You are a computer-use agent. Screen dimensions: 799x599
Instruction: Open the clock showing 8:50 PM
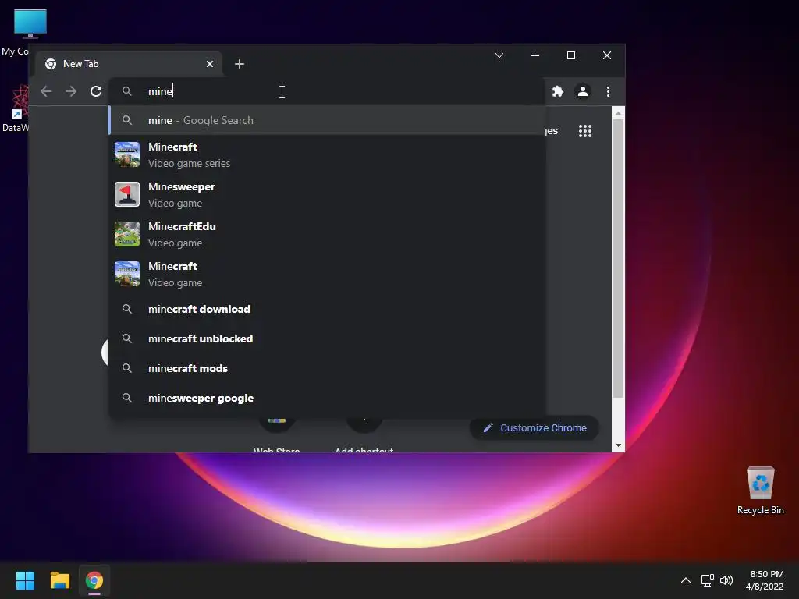point(765,580)
